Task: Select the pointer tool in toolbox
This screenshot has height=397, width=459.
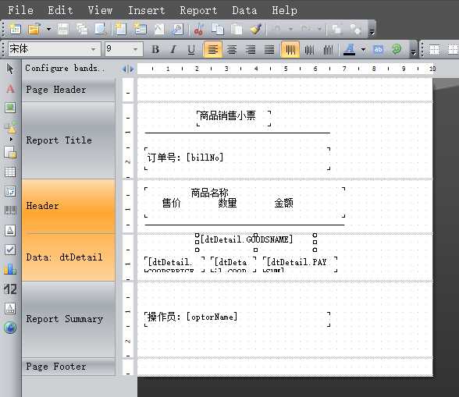Action: click(10, 69)
